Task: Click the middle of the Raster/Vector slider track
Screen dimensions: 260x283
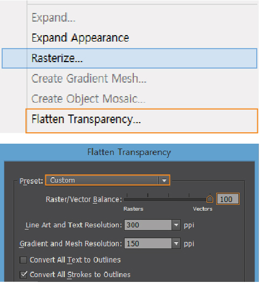Action: (x=167, y=199)
